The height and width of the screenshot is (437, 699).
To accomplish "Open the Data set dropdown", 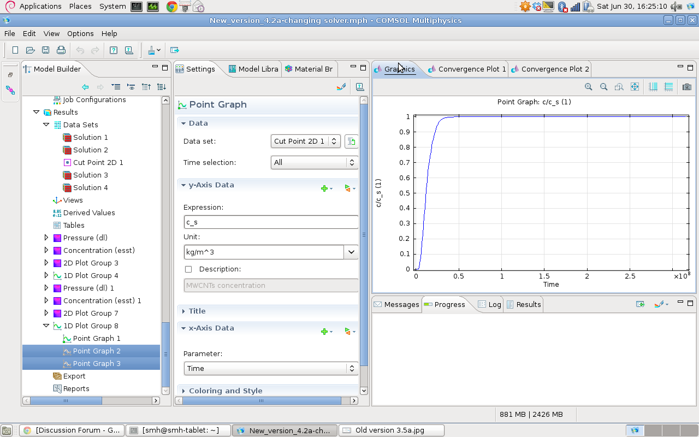I will pos(306,141).
